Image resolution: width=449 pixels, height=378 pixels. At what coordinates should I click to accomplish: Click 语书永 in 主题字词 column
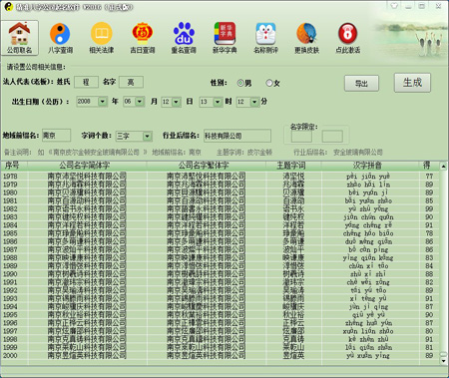coord(293,208)
